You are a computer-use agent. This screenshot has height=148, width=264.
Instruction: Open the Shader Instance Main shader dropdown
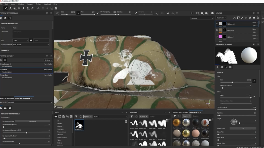tap(31, 45)
